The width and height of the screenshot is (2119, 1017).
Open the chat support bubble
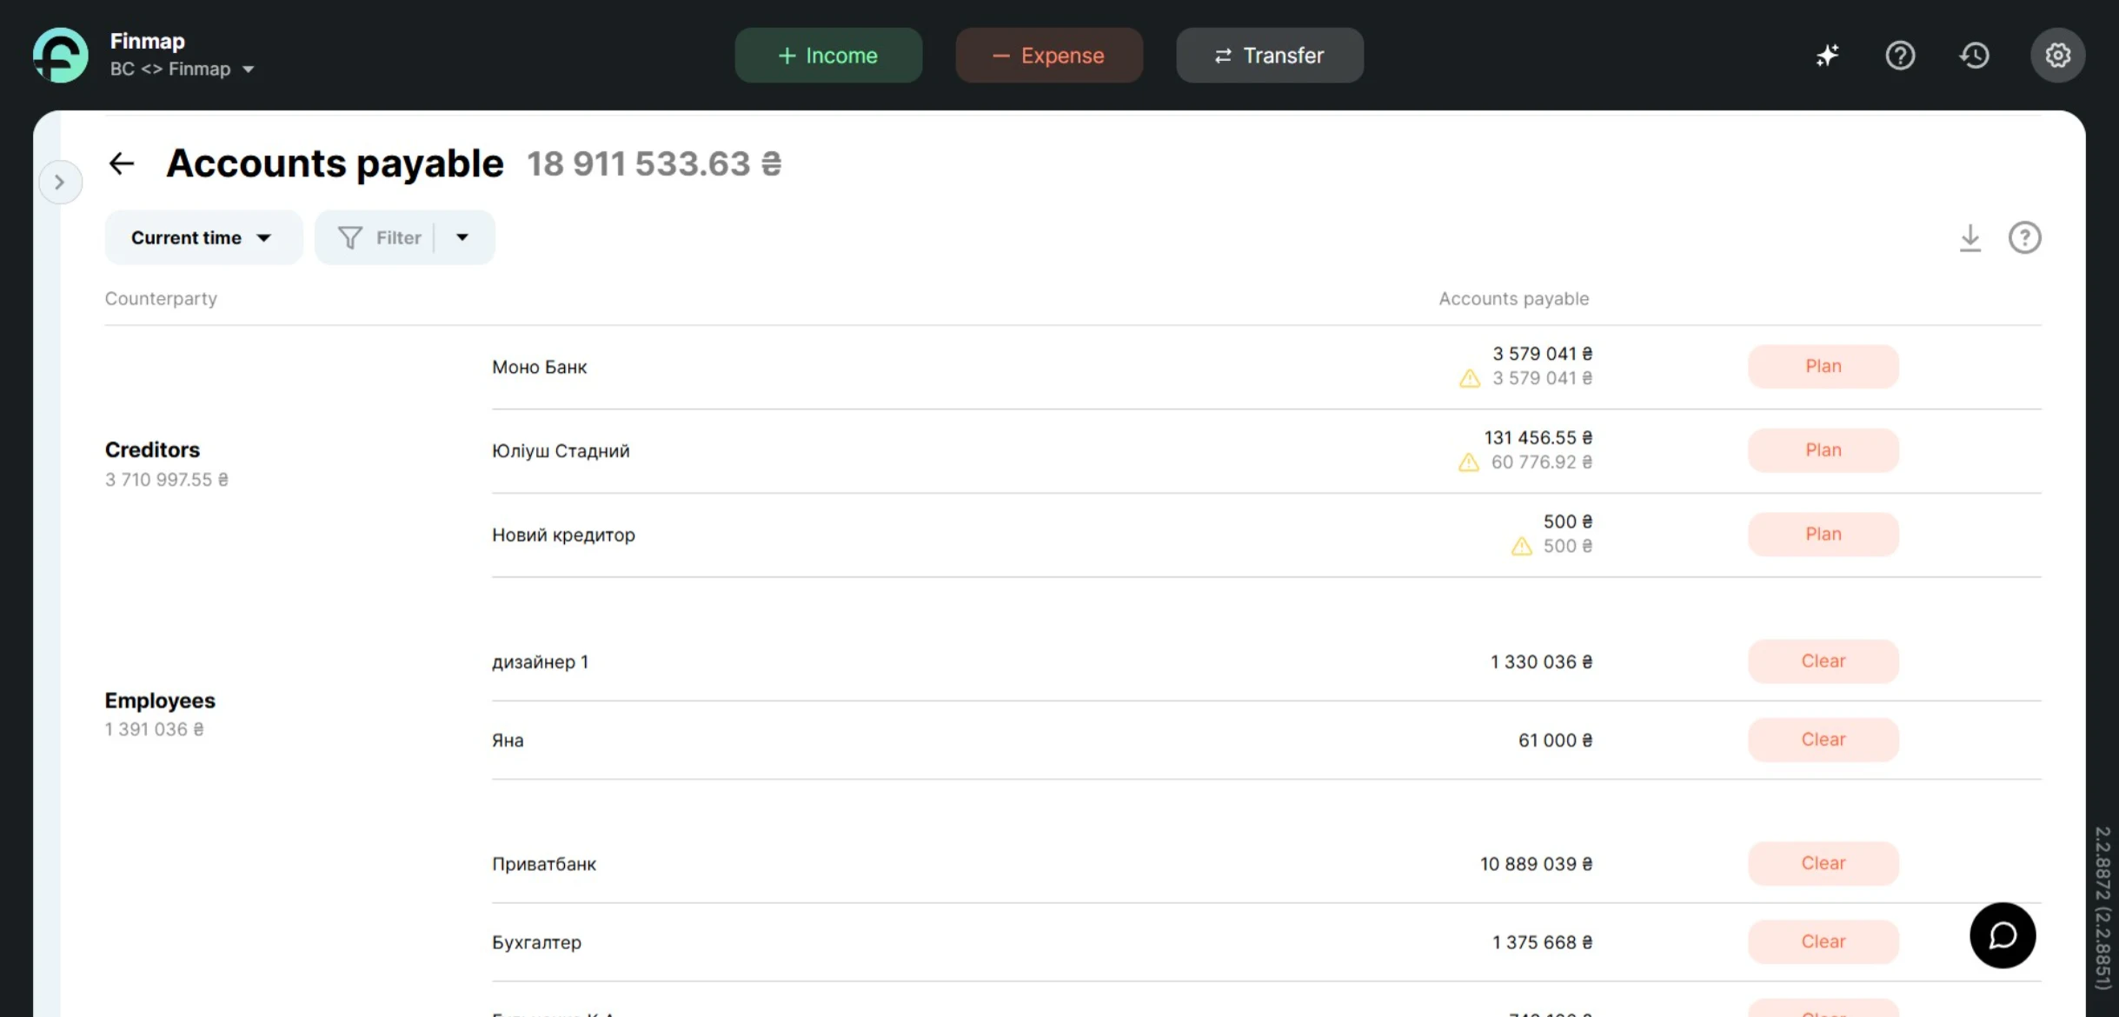[x=2003, y=935]
